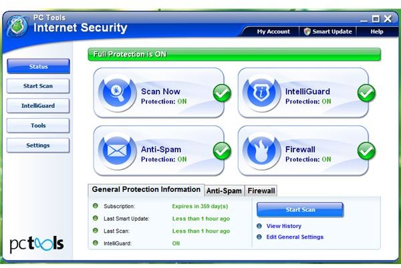
Task: Click the Smart Update shield icon
Action: (307, 31)
